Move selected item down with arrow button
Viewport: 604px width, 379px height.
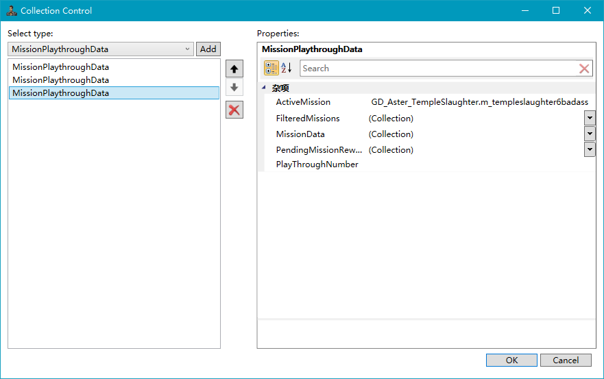[234, 88]
